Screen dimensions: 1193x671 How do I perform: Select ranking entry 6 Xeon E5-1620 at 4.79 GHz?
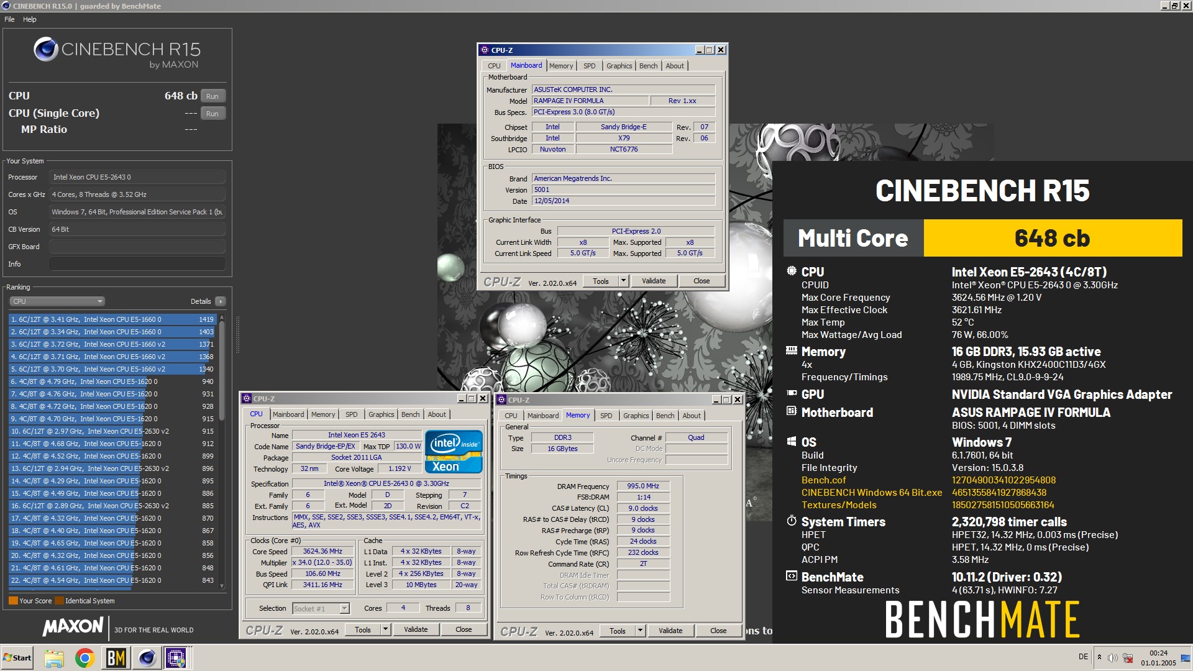(x=112, y=381)
